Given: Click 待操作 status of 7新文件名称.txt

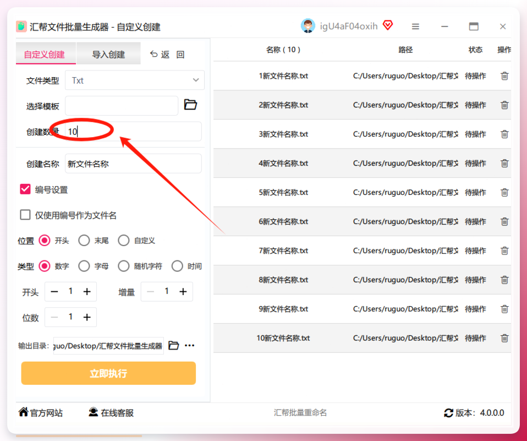Looking at the screenshot, I should pyautogui.click(x=475, y=251).
